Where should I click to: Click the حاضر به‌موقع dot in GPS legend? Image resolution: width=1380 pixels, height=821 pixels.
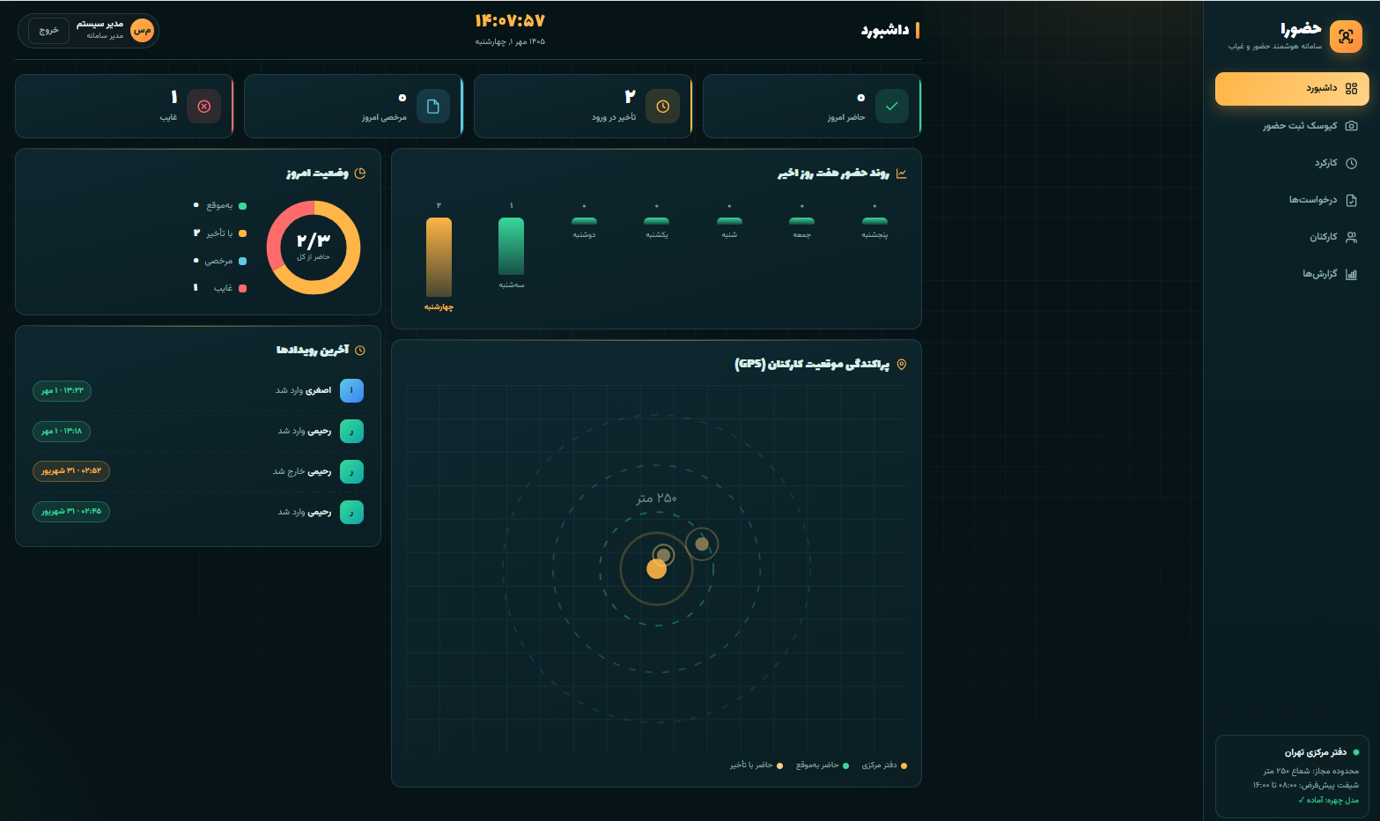pos(846,766)
